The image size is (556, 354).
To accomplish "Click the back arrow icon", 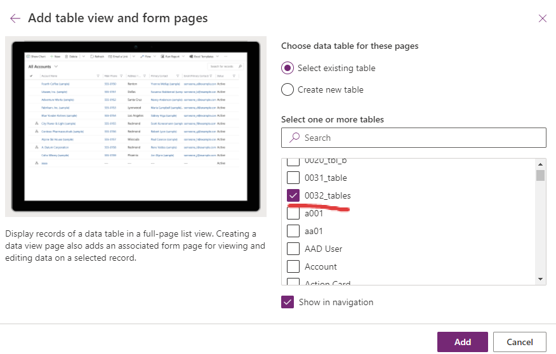I will pos(15,18).
